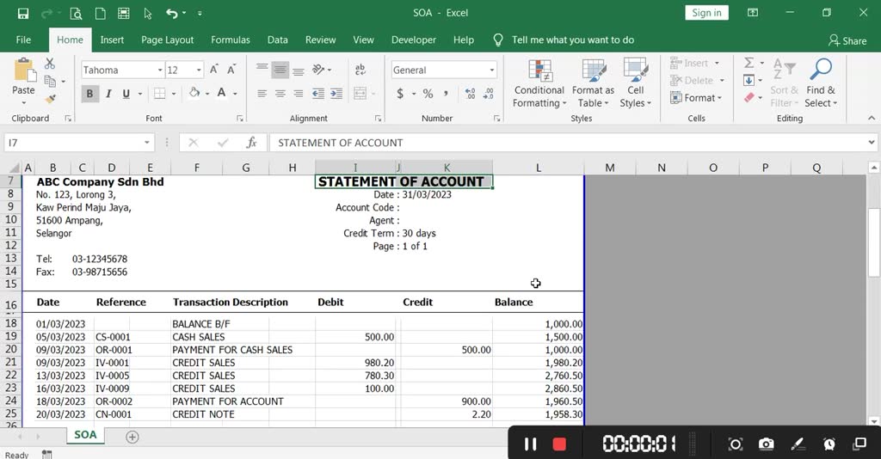Viewport: 881px width, 459px height.
Task: Open Insert Function fx dialog
Action: pos(252,143)
